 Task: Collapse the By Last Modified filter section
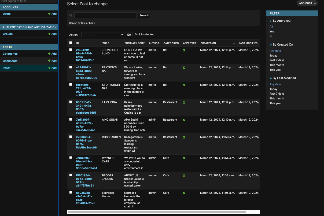pyautogui.click(x=283, y=78)
